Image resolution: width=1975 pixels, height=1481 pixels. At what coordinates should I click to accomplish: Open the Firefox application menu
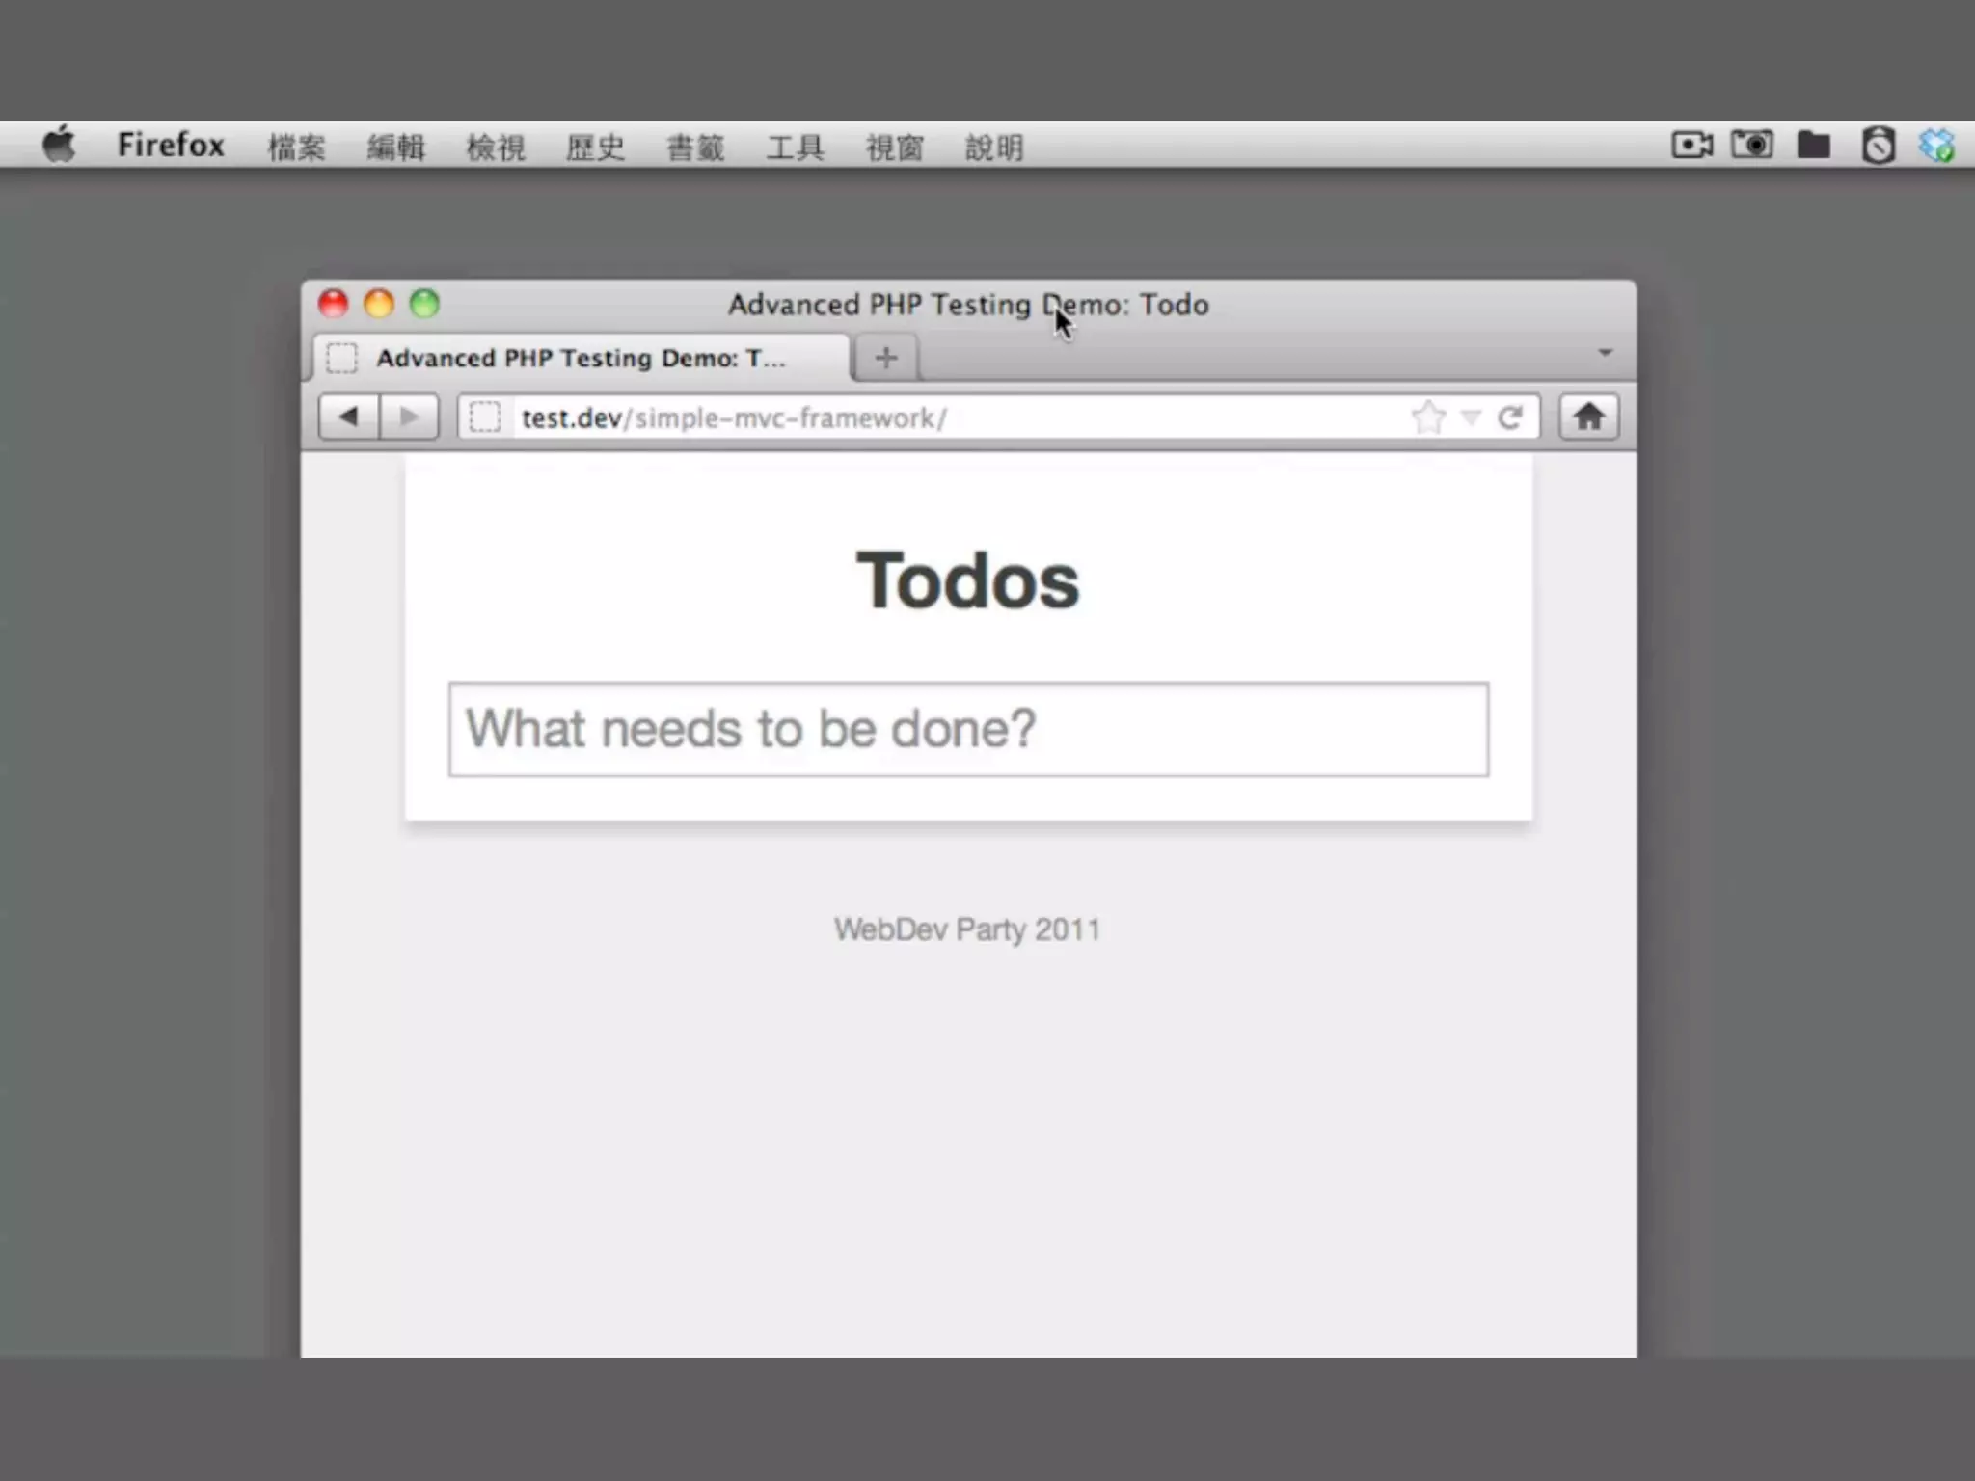pyautogui.click(x=171, y=146)
